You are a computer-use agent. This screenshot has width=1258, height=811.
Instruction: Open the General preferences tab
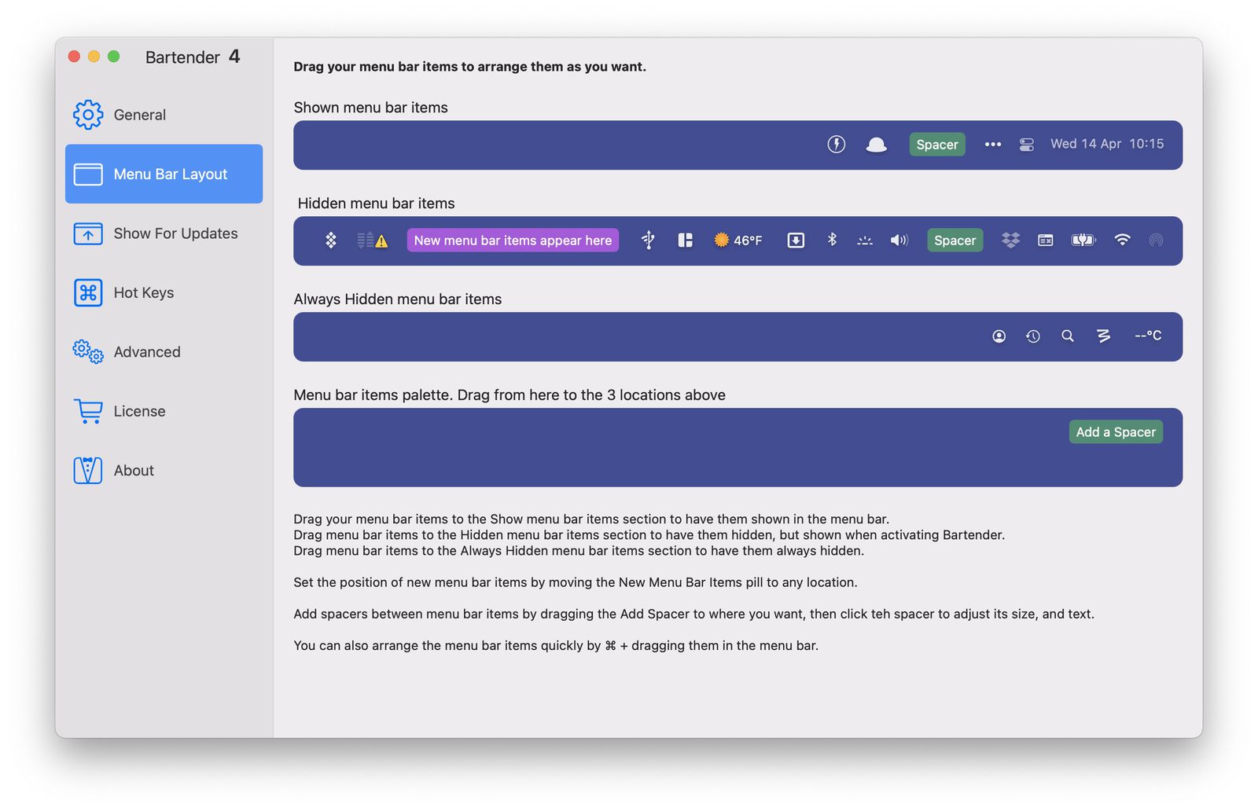coord(139,115)
